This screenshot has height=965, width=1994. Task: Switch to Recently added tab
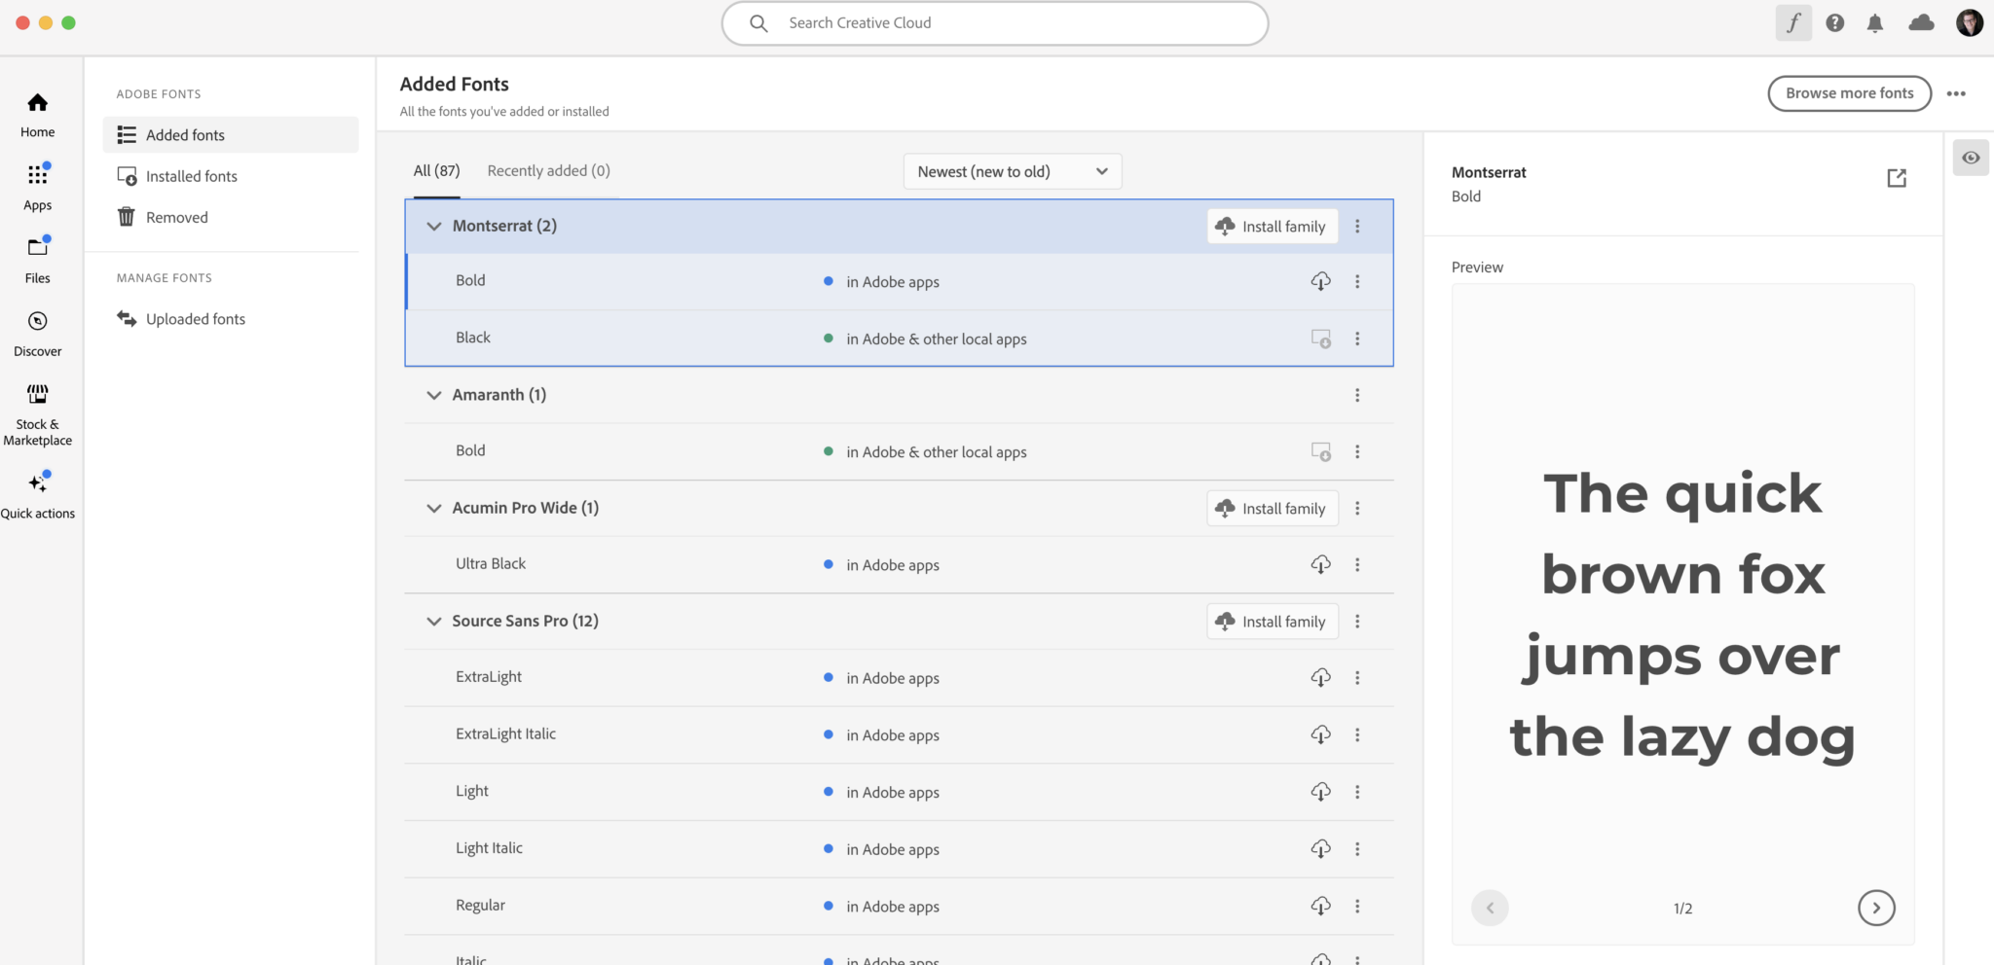coord(548,171)
